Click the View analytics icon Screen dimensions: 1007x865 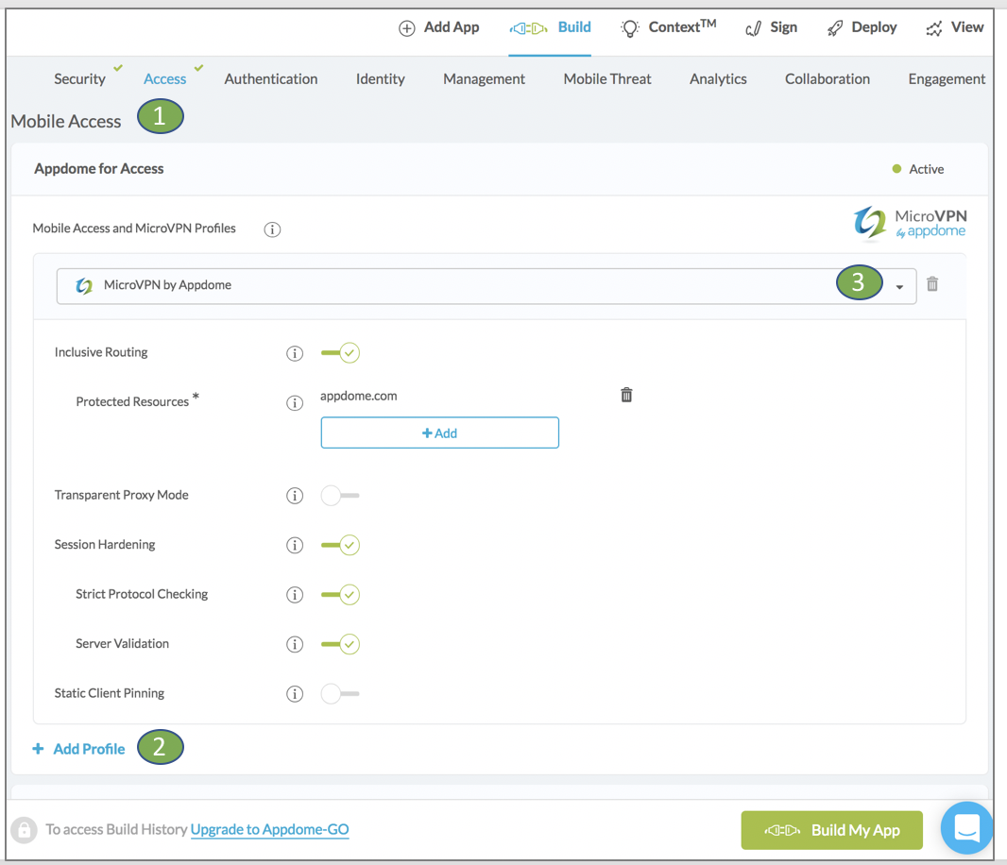(x=933, y=28)
